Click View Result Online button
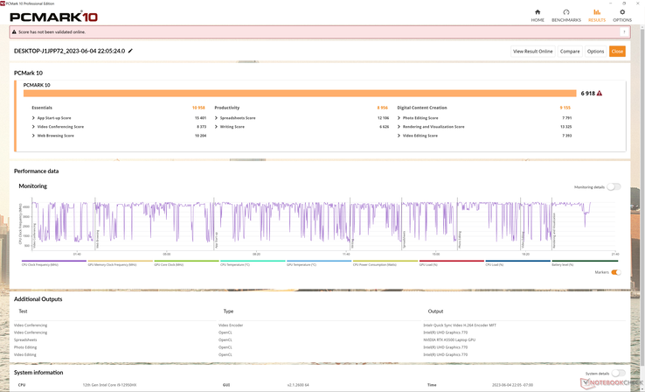645x392 pixels. click(533, 52)
